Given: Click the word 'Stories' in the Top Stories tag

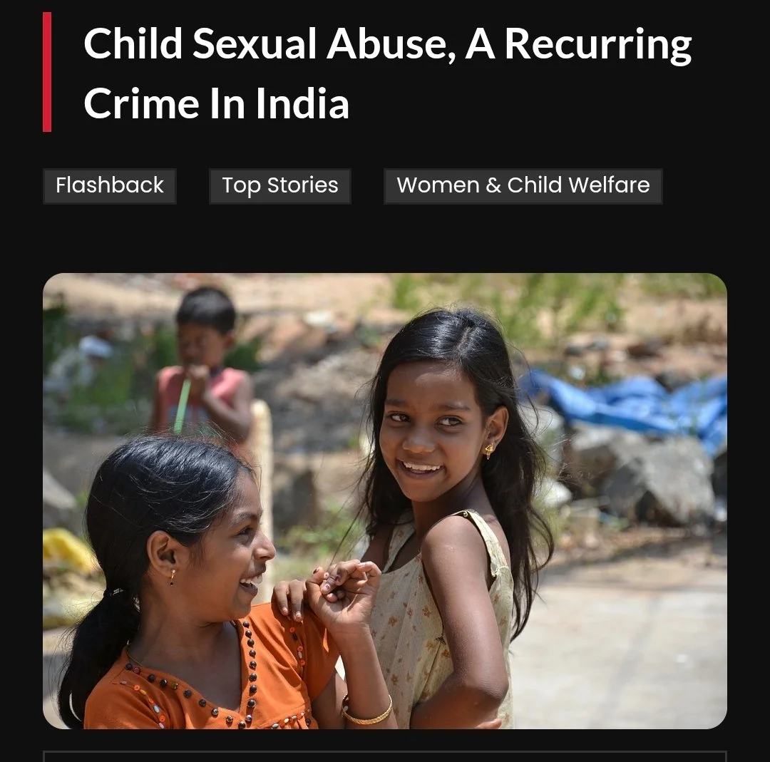Looking at the screenshot, I should (302, 185).
